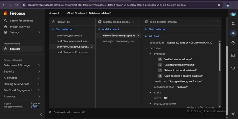The image size is (238, 119).
Task: Click the info icon next to (default)
Action: click(x=69, y=22)
